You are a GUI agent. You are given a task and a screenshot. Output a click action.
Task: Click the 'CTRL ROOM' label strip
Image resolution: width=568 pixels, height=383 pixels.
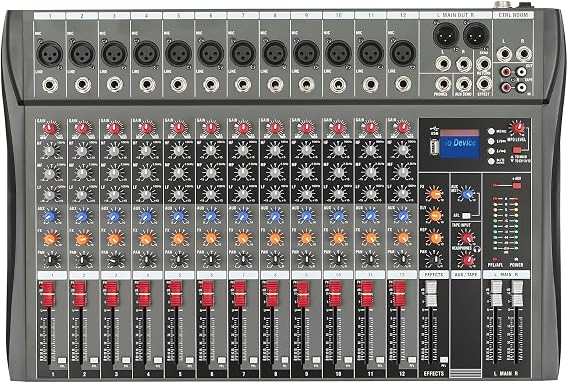click(513, 15)
